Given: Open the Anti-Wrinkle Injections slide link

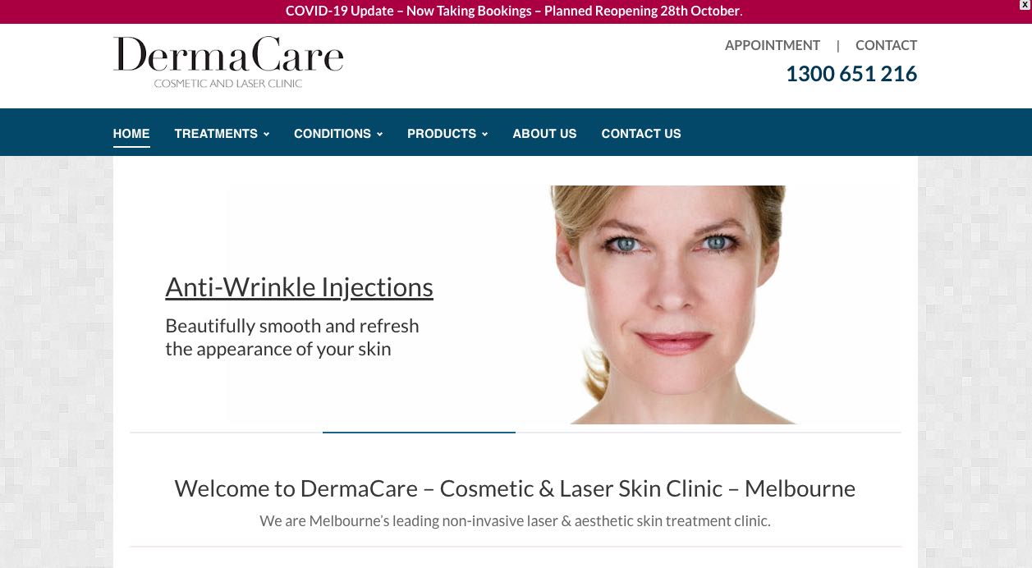Looking at the screenshot, I should [299, 286].
